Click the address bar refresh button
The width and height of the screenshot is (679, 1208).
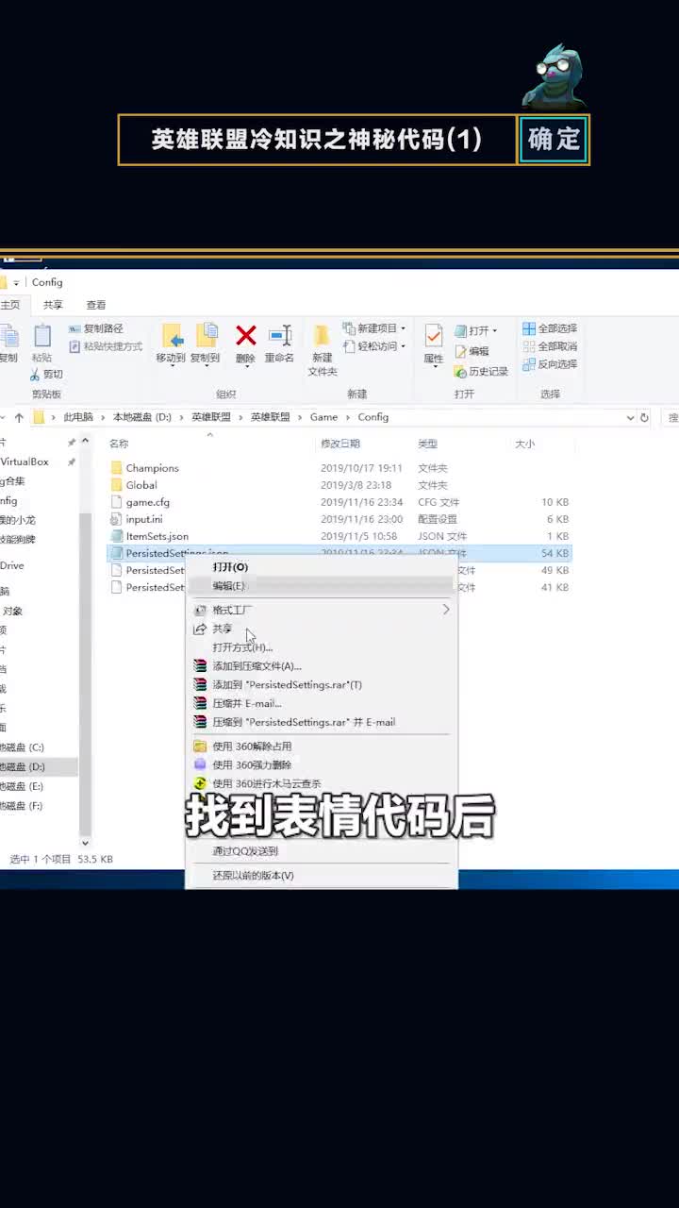[645, 417]
